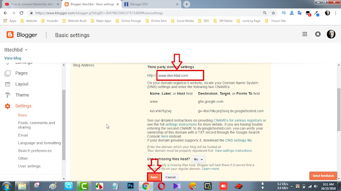Open the Camtasia icon in the taskbar

click(x=84, y=186)
